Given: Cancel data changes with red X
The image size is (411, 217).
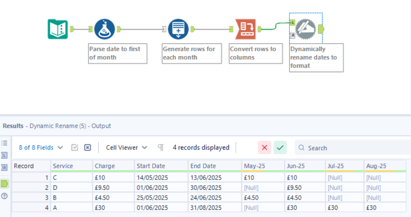Looking at the screenshot, I should coord(264,147).
